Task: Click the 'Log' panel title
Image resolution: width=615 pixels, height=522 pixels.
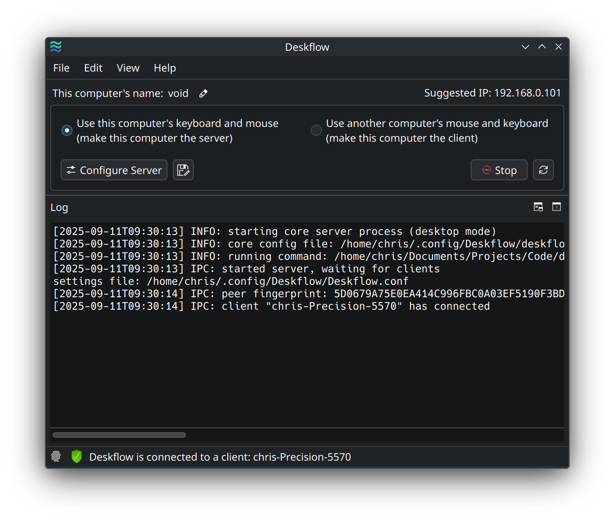Action: pos(59,208)
